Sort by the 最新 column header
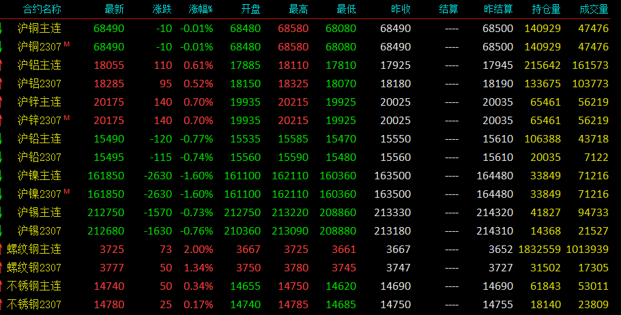The height and width of the screenshot is (315, 621). [x=114, y=9]
